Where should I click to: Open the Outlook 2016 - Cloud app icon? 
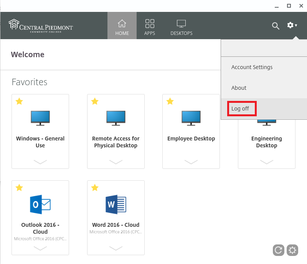tap(40, 204)
